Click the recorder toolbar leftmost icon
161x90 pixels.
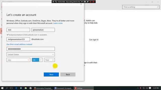[53, 2]
